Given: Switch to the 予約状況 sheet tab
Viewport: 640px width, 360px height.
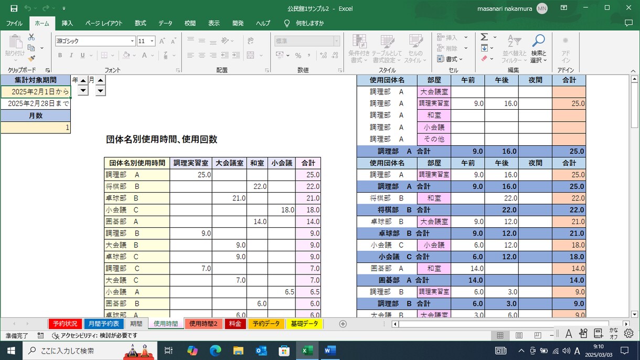Looking at the screenshot, I should (66, 324).
